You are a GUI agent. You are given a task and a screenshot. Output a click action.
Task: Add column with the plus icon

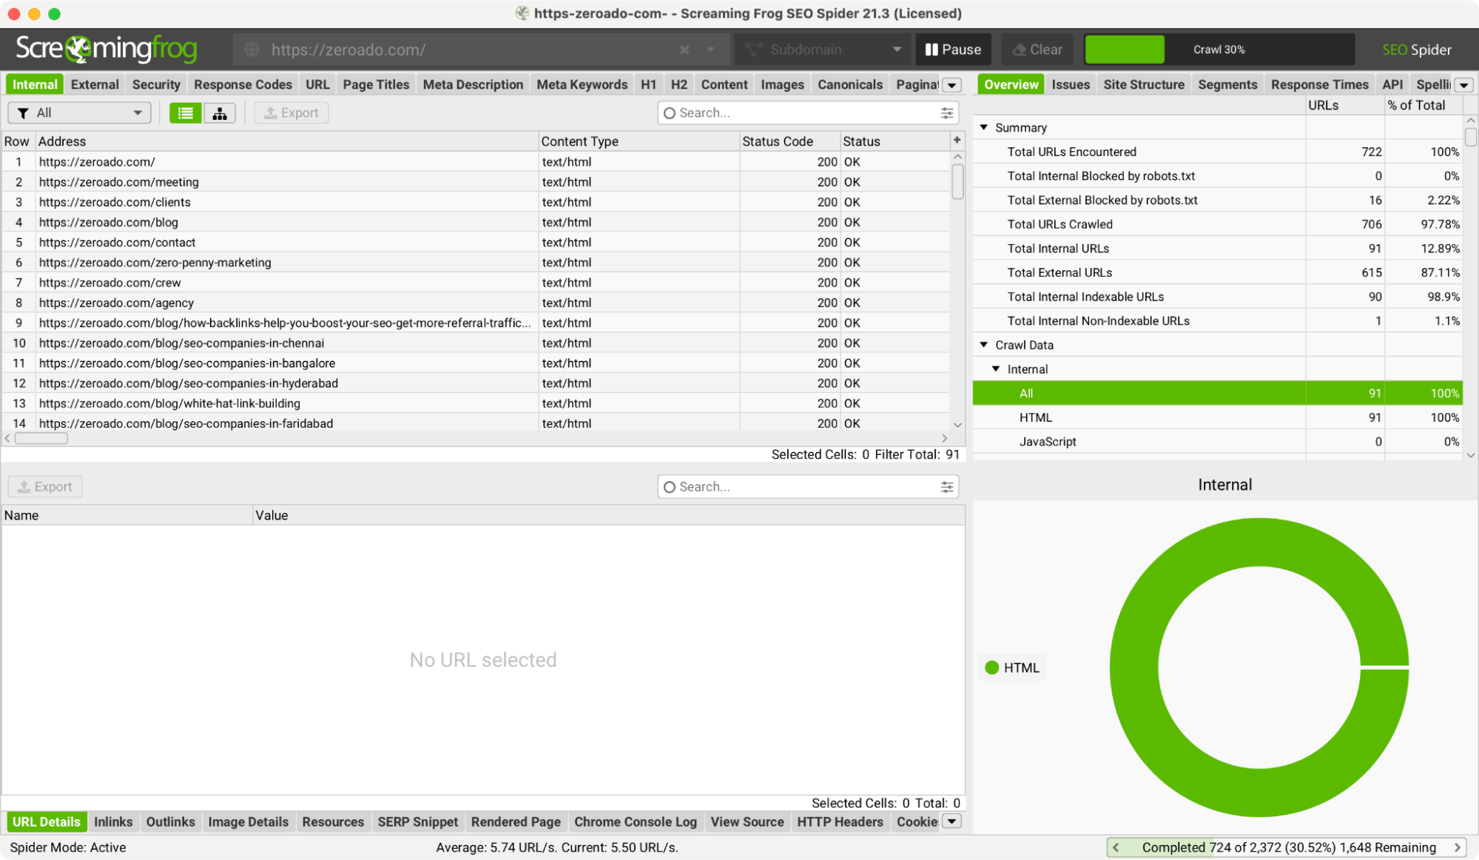tap(957, 140)
